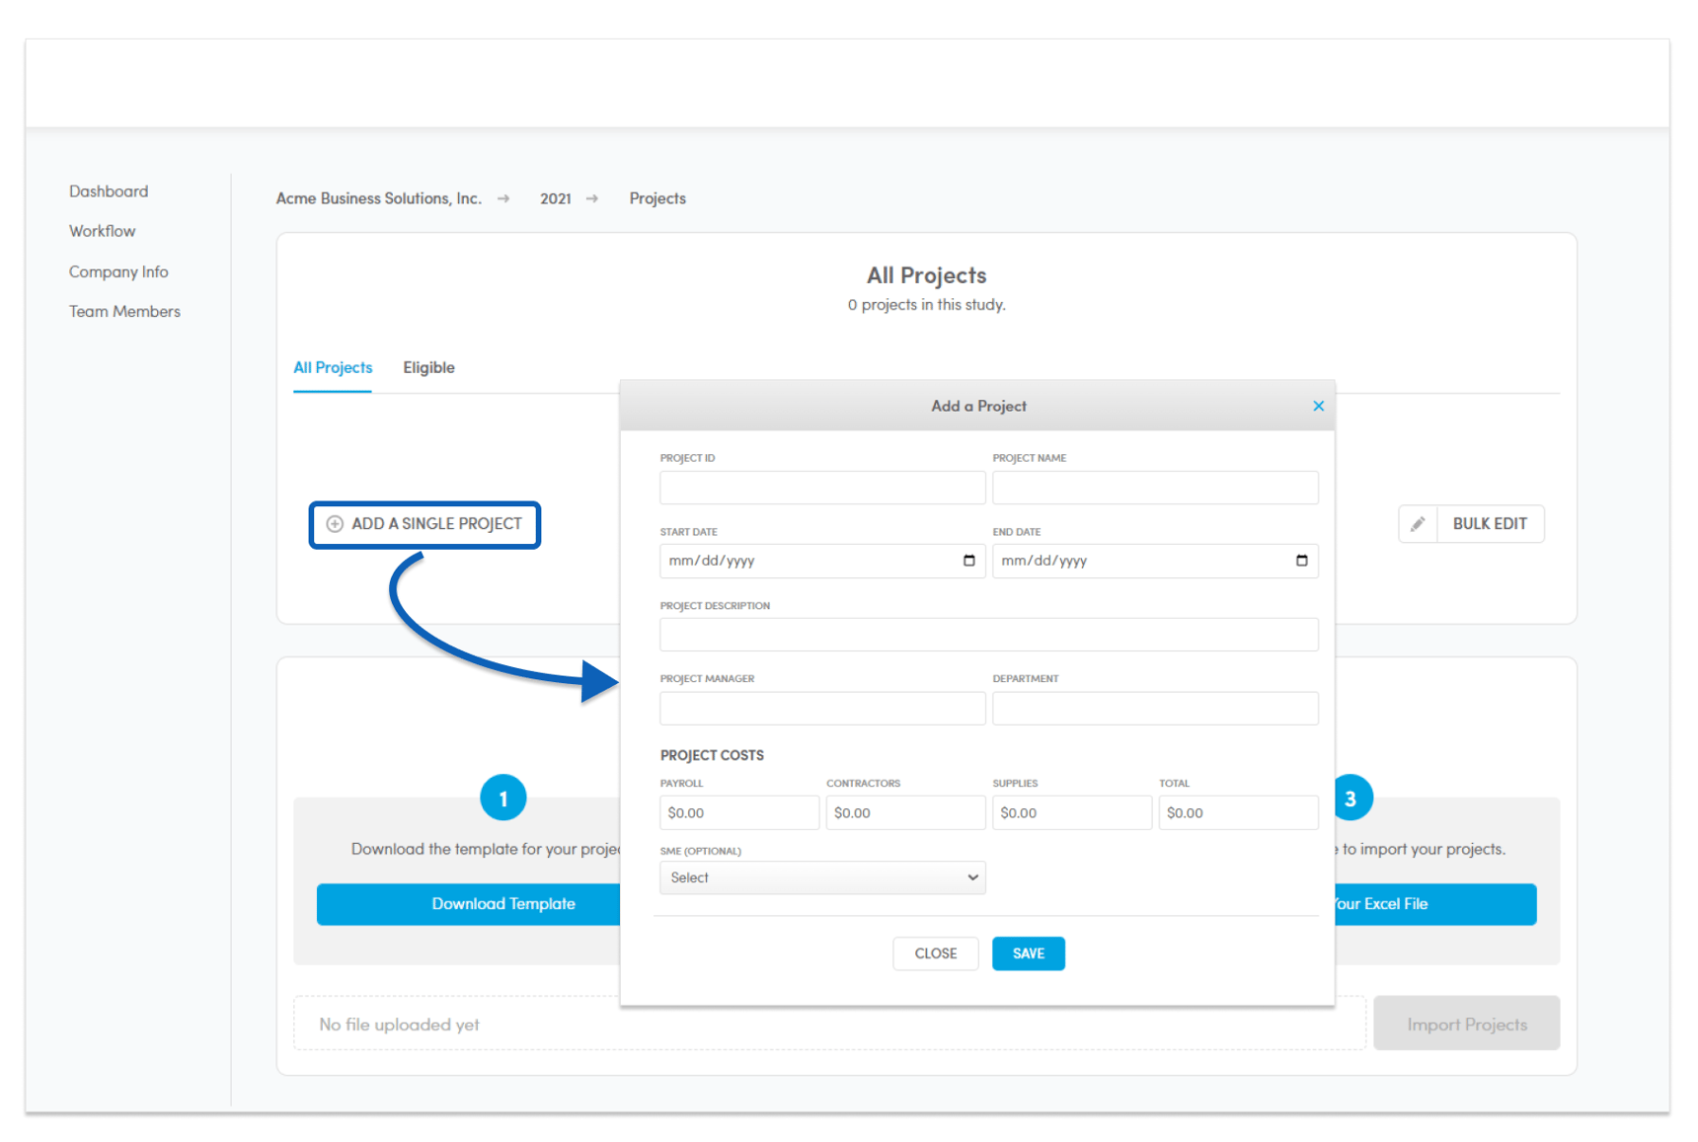Click the Close button in the dialog
The height and width of the screenshot is (1142, 1698).
coord(935,953)
